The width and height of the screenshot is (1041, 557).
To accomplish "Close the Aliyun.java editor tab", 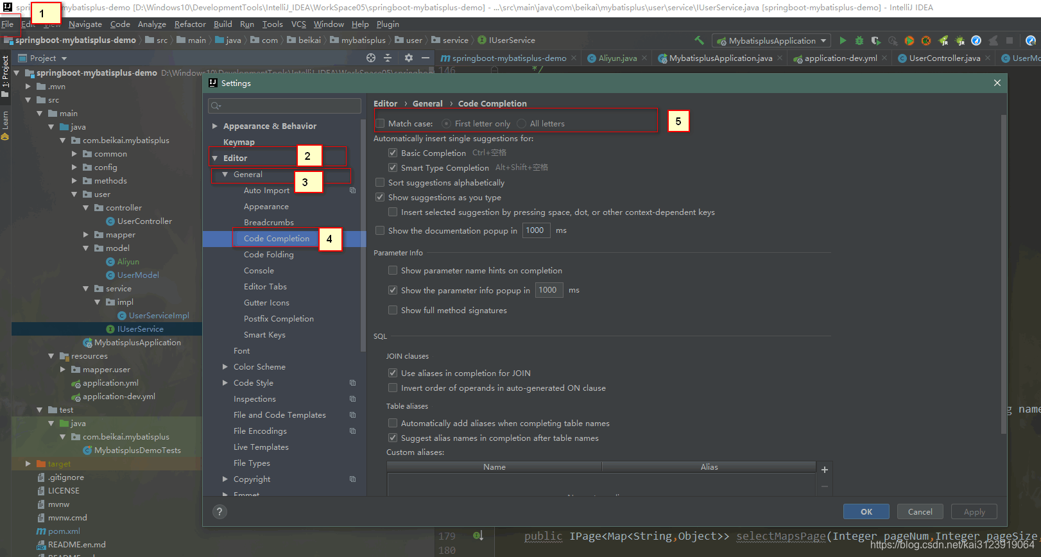I will pos(645,58).
